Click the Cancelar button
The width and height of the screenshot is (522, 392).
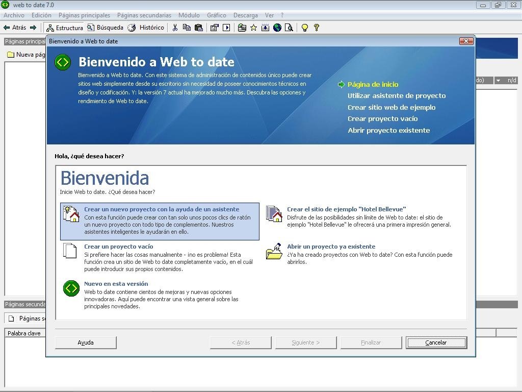click(436, 342)
